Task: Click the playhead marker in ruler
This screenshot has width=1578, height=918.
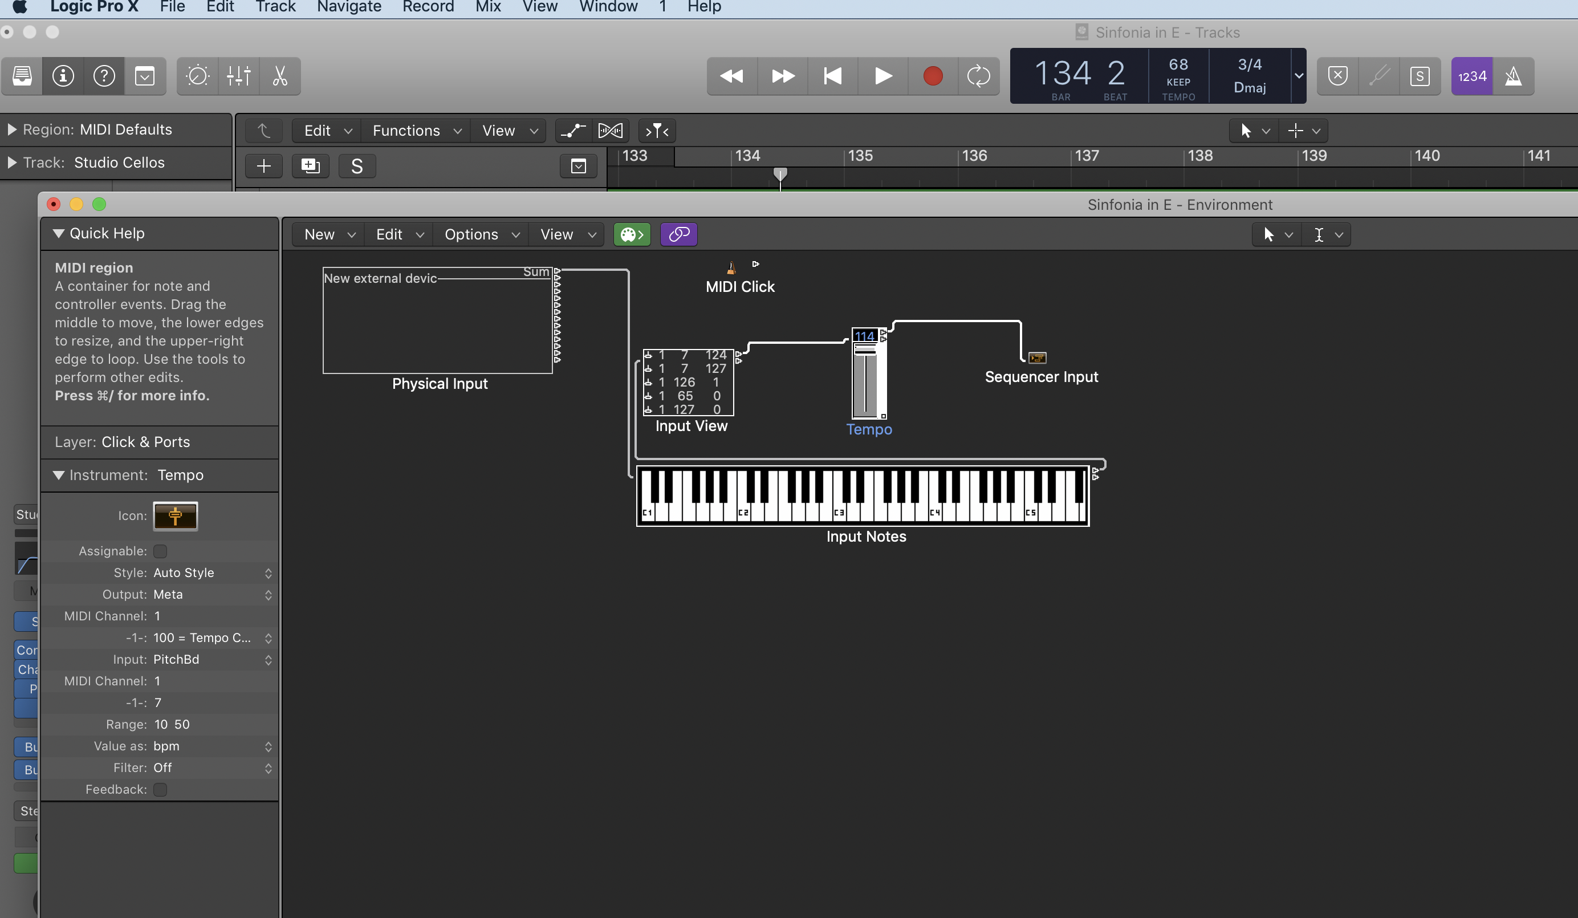Action: tap(780, 173)
